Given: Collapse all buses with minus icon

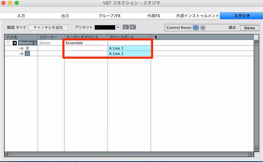Looking at the screenshot, I should pyautogui.click(x=13, y=27).
